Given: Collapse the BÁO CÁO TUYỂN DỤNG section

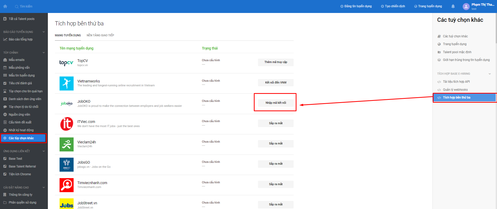Looking at the screenshot, I should (44, 32).
